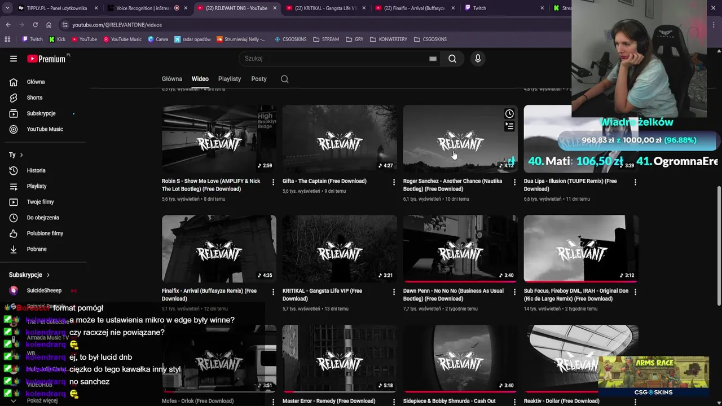Open Do obejrzenia in sidebar
Image resolution: width=722 pixels, height=406 pixels.
pos(43,218)
